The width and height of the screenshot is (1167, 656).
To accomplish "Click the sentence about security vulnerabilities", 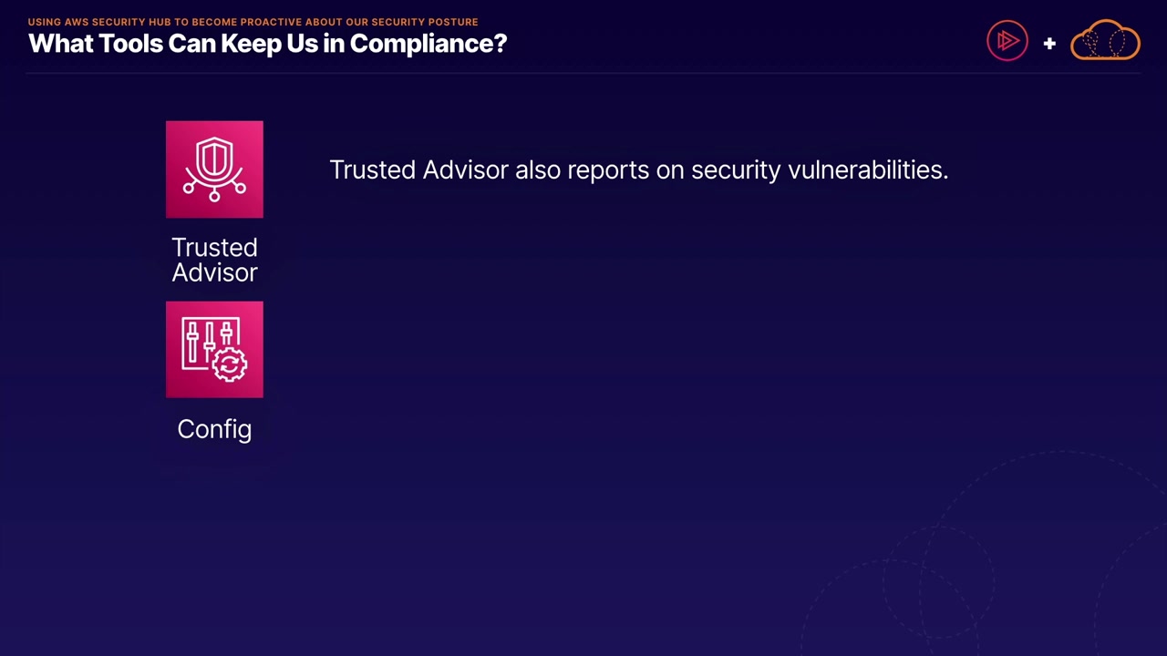I will [638, 169].
